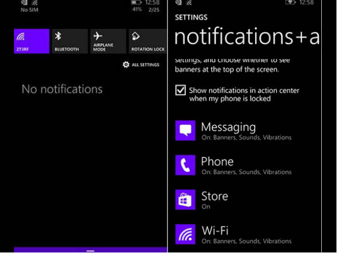Toggle the ZT3RF Wi-Fi quick action tile
Screen dimensions: 337x253
tap(31, 41)
